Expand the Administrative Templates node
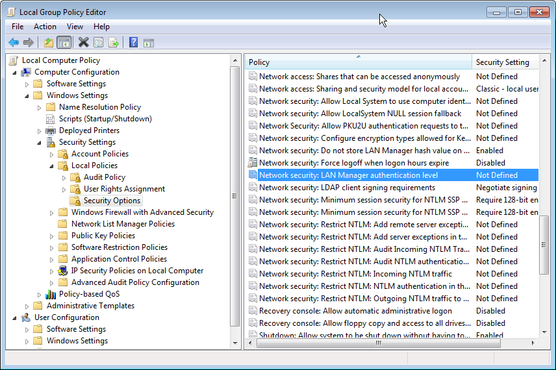The width and height of the screenshot is (556, 370). [27, 306]
